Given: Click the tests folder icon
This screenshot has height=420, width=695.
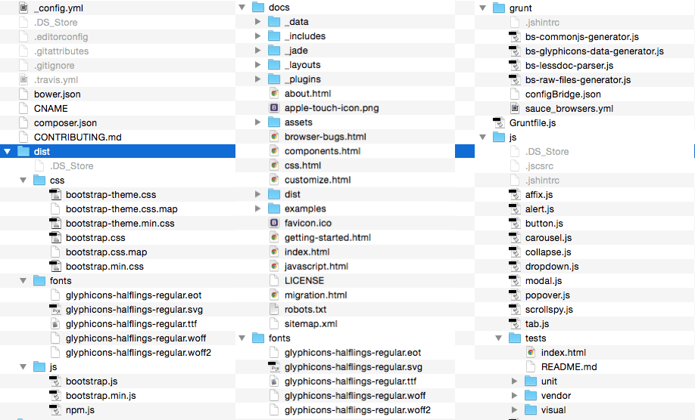Looking at the screenshot, I should click(515, 338).
